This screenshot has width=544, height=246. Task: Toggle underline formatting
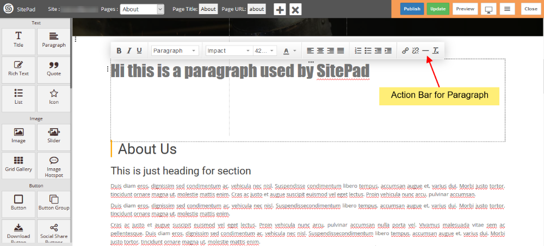point(139,51)
